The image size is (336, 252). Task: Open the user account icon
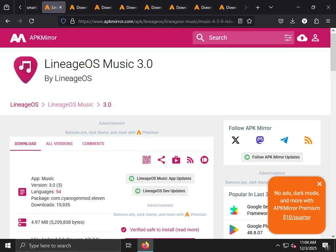315,38
